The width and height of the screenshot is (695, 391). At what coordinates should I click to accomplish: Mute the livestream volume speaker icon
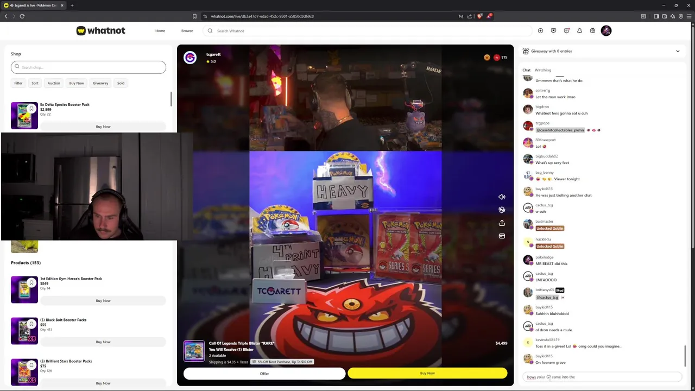coord(502,197)
